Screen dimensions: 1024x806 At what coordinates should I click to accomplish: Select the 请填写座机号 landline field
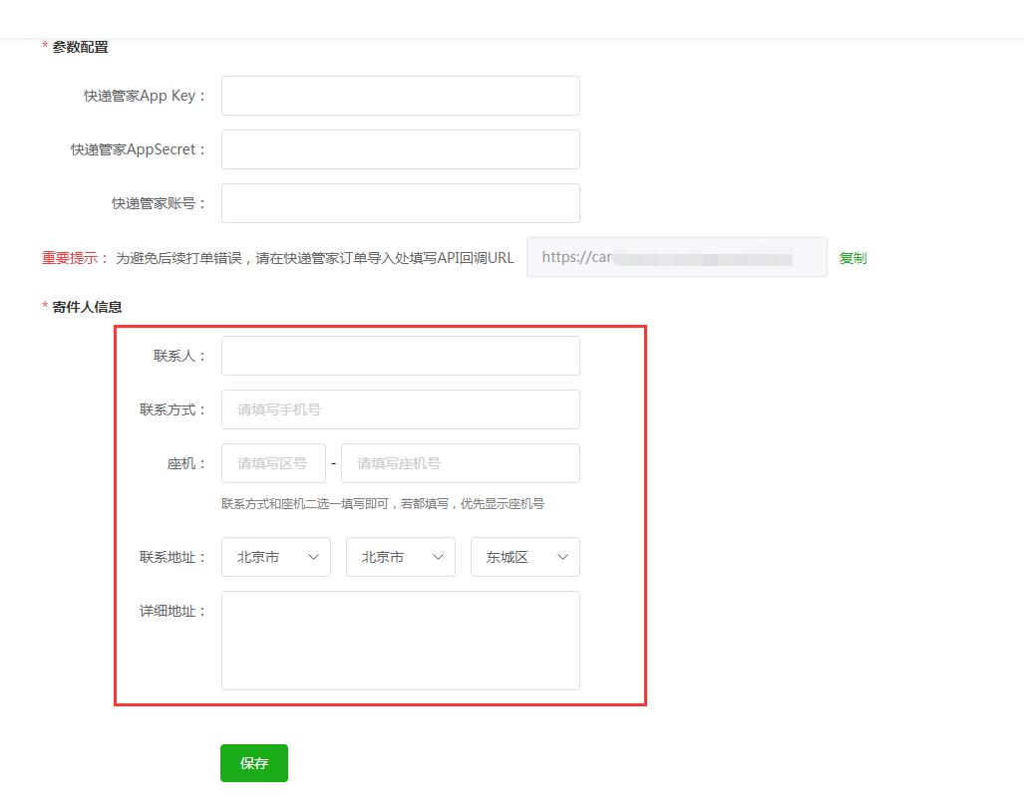pyautogui.click(x=460, y=463)
